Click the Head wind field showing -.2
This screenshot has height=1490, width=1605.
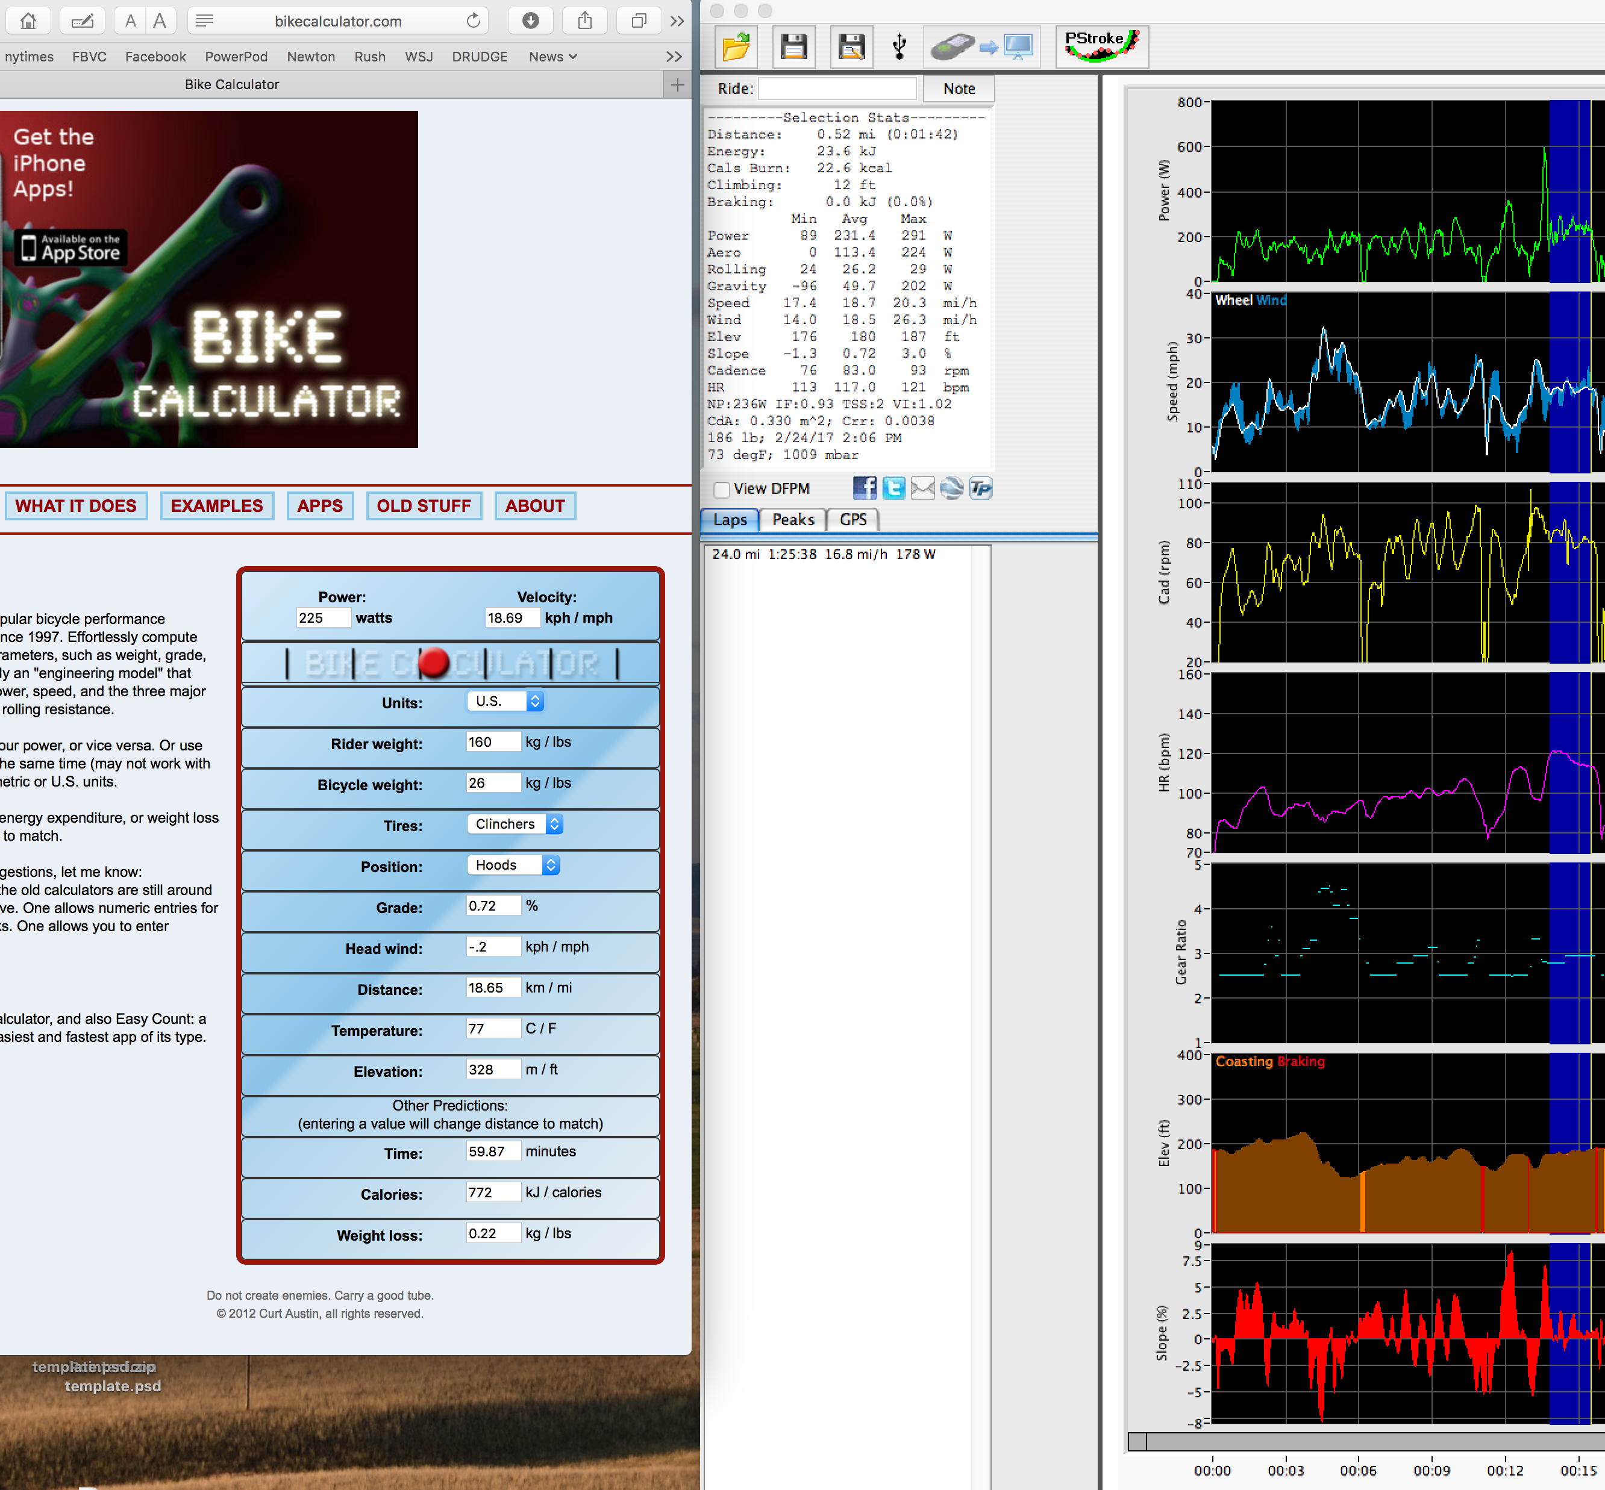(493, 947)
